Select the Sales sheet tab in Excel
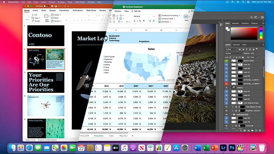The image size is (274, 154). coord(112,136)
